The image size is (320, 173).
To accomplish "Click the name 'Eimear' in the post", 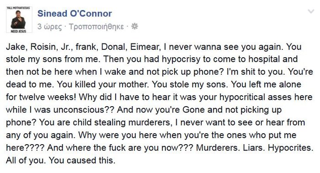I will click(x=145, y=47).
